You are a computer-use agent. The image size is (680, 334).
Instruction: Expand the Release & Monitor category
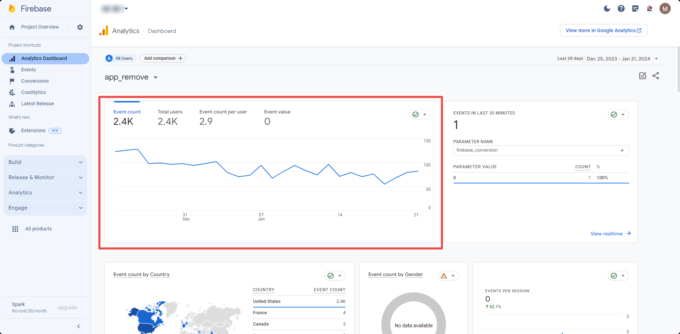[x=45, y=177]
